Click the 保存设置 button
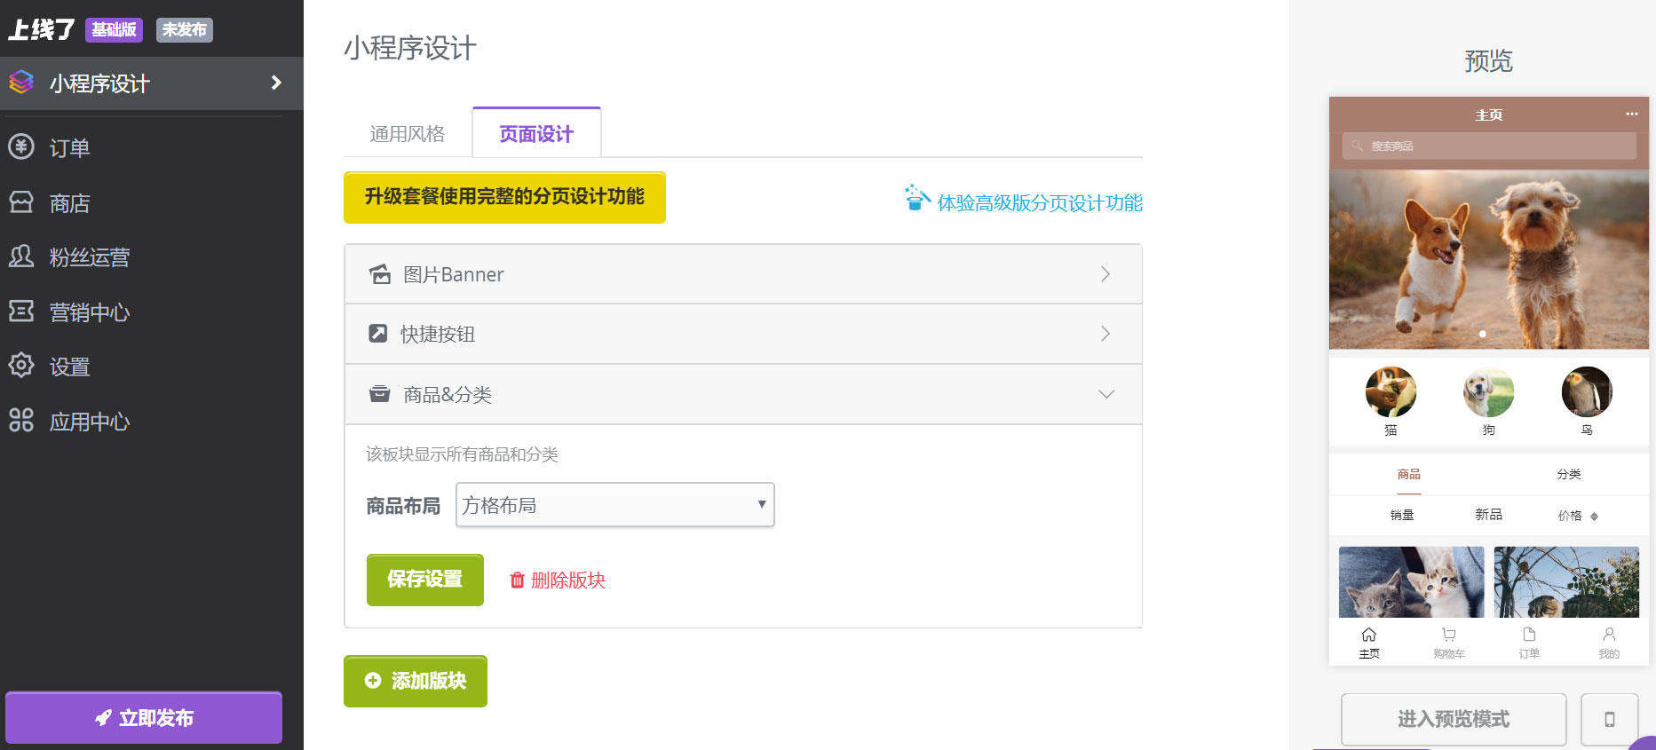Viewport: 1656px width, 750px height. point(424,580)
